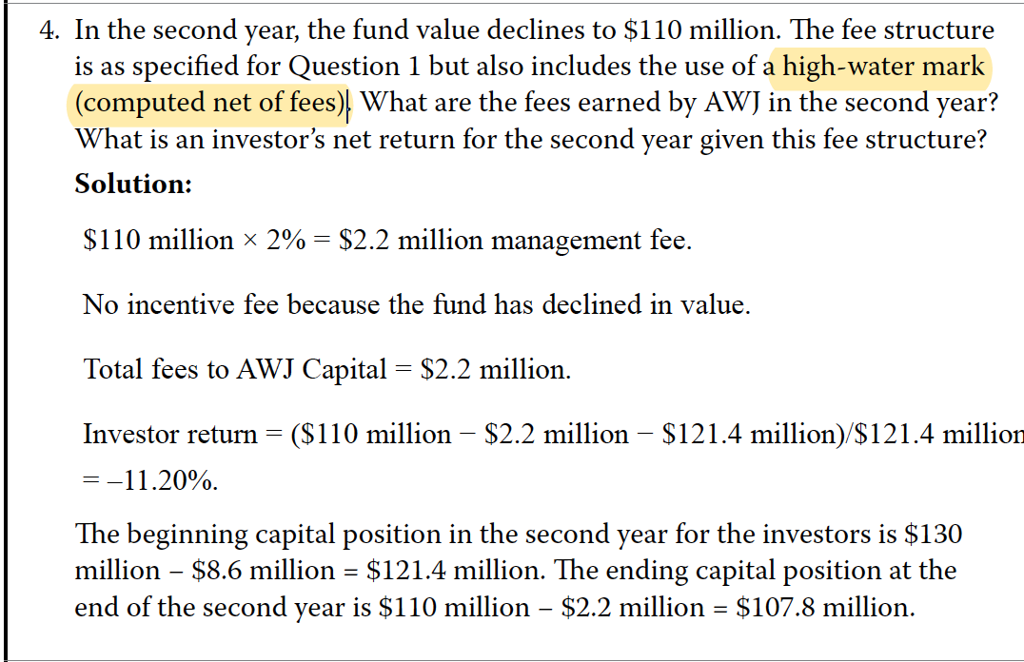Click the highlighted phrase "high-water mark"
1024x662 pixels.
pyautogui.click(x=883, y=67)
